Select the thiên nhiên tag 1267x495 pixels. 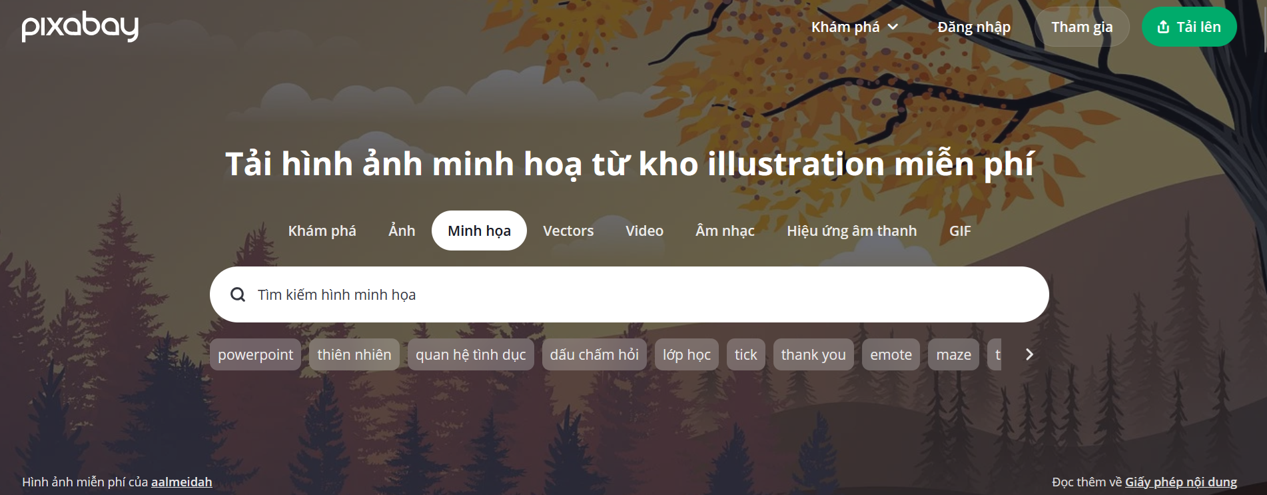point(354,354)
